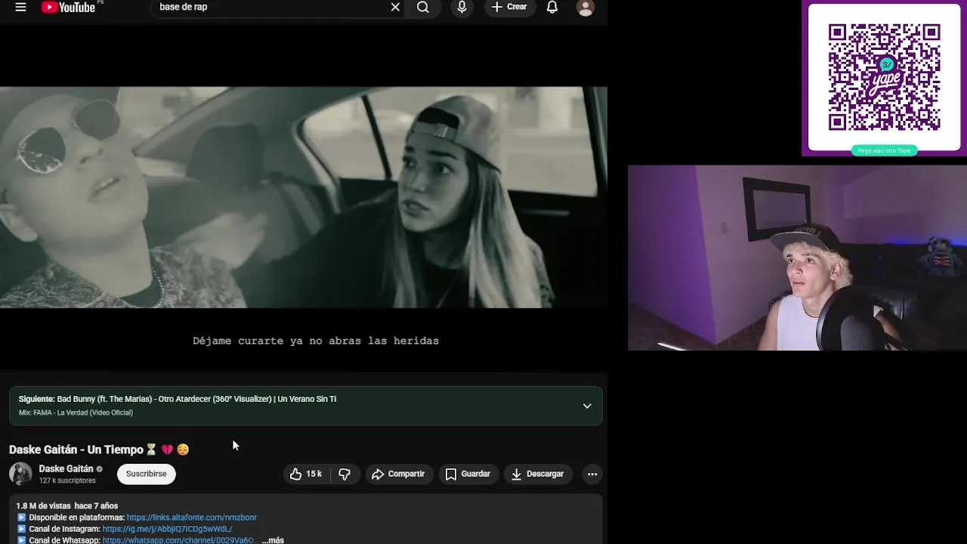The height and width of the screenshot is (544, 967).
Task: Open the YouTube hamburger guide menu
Action: coord(20,7)
